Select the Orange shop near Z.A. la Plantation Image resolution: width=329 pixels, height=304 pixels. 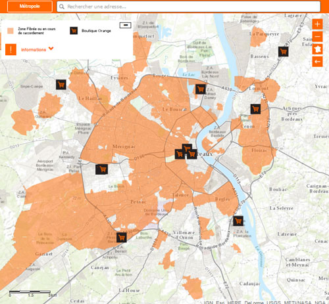pos(238,221)
